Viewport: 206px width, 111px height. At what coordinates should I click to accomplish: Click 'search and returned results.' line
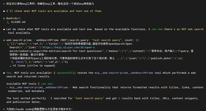pos(28,77)
